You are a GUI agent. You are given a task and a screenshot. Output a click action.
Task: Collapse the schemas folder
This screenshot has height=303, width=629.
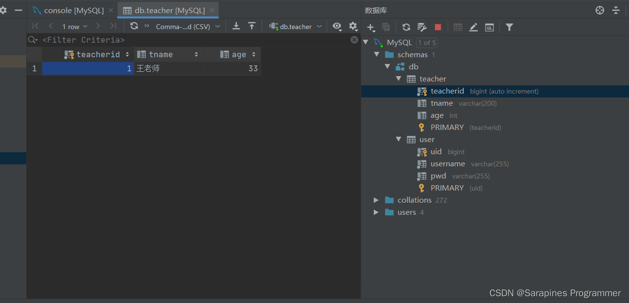coord(376,55)
